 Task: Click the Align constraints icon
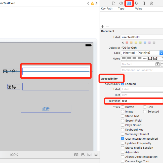click(x=83, y=155)
